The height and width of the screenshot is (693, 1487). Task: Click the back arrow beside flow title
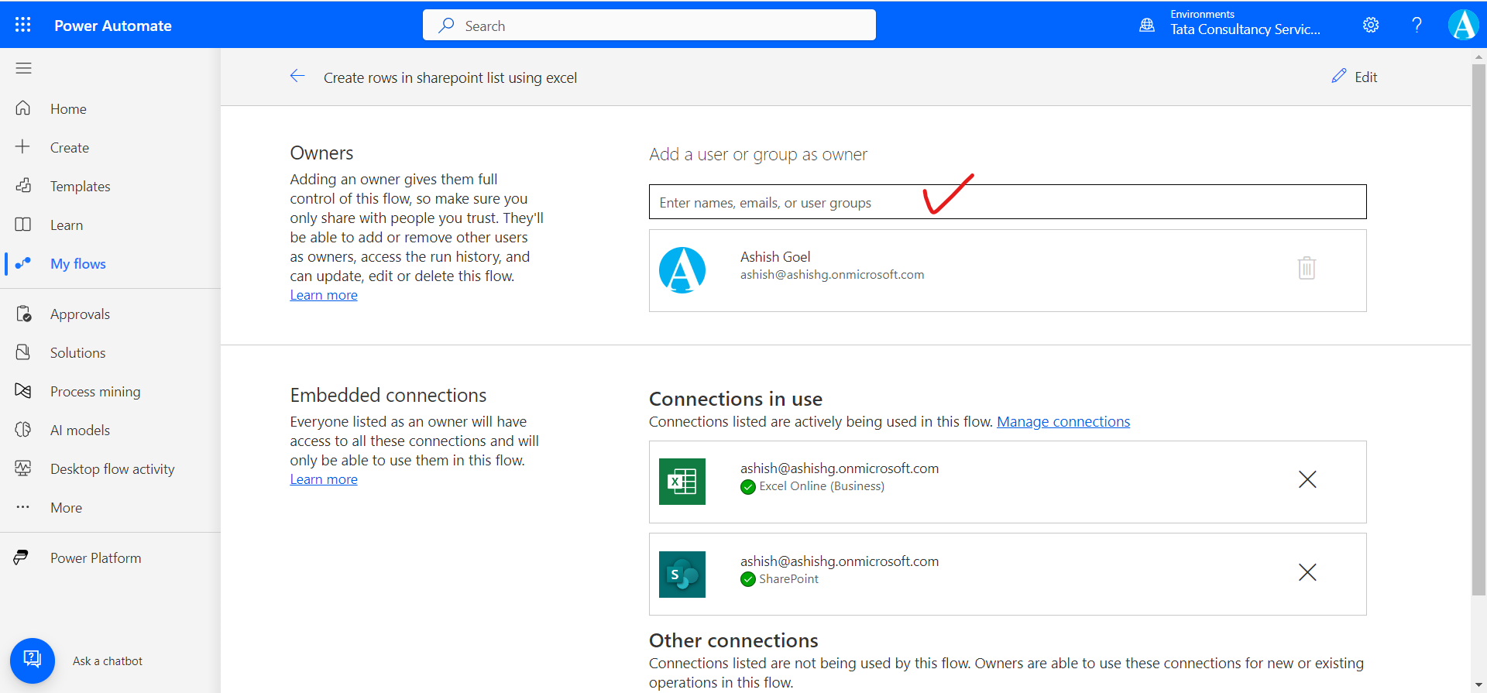pyautogui.click(x=297, y=76)
